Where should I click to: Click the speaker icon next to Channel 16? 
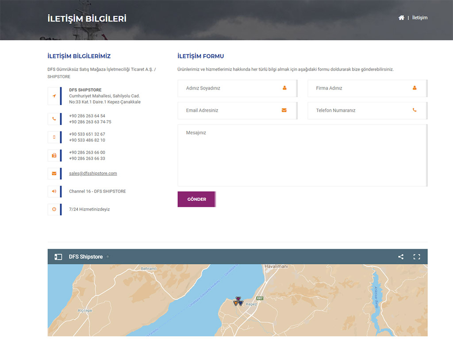(x=54, y=192)
